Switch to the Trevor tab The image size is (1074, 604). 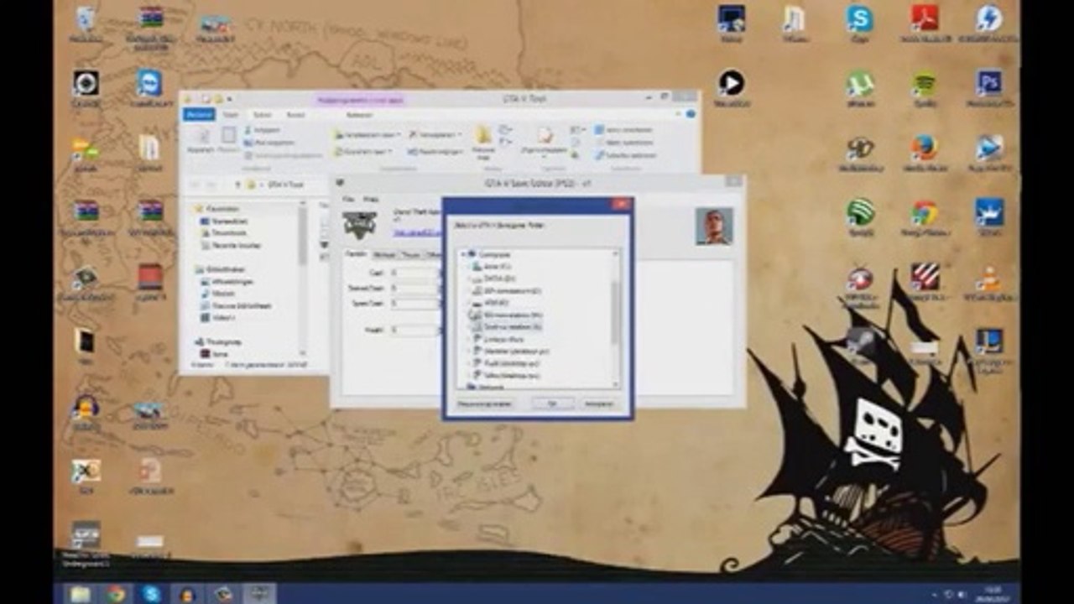tap(411, 254)
